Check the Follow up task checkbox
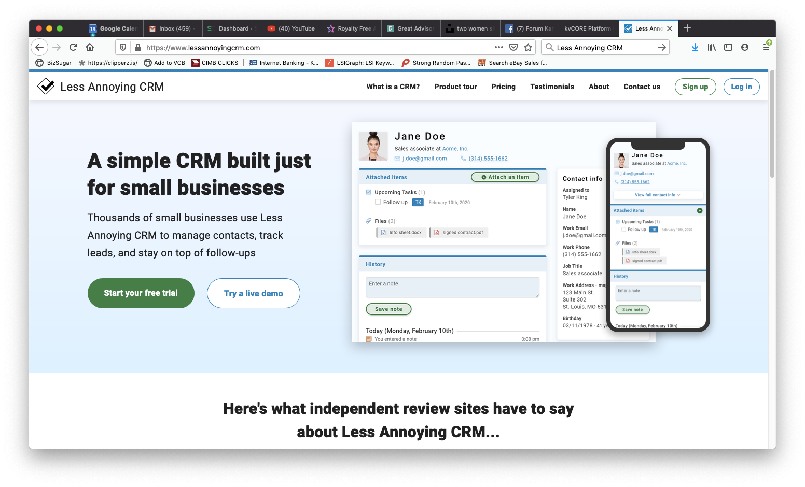The height and width of the screenshot is (487, 805). tap(378, 202)
